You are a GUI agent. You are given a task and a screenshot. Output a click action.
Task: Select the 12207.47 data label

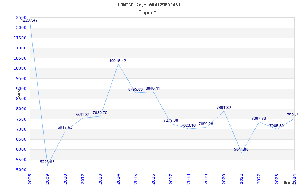coord(29,20)
